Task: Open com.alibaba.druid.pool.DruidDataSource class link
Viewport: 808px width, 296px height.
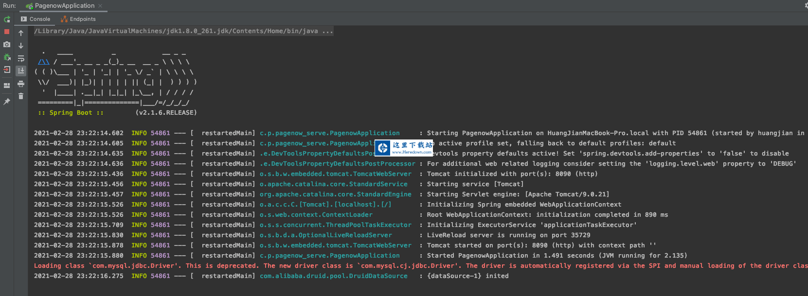Action: click(x=333, y=276)
